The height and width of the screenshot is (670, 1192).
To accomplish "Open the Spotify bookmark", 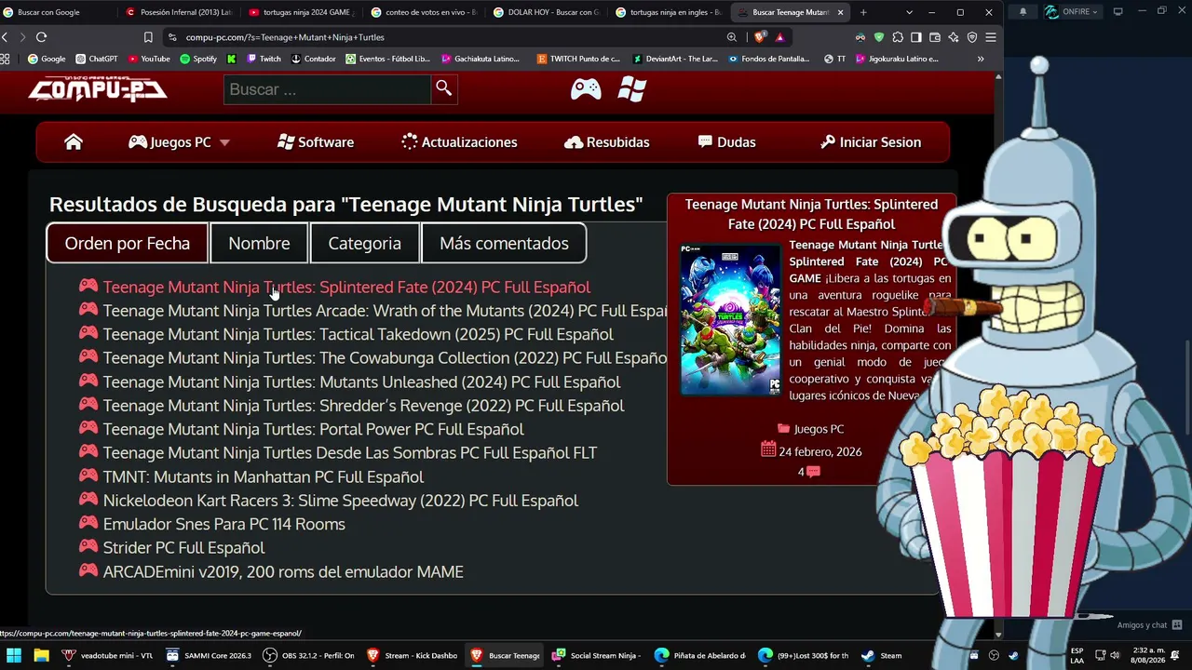I will pyautogui.click(x=198, y=59).
